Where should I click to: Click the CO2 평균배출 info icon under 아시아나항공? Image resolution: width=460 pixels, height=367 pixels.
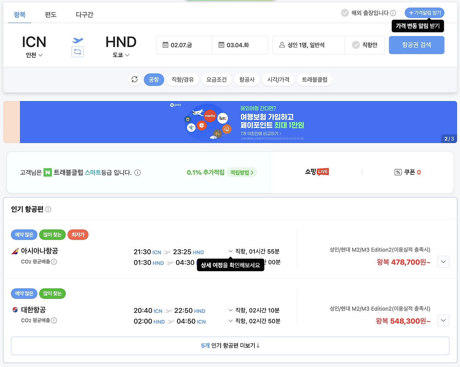tap(54, 262)
